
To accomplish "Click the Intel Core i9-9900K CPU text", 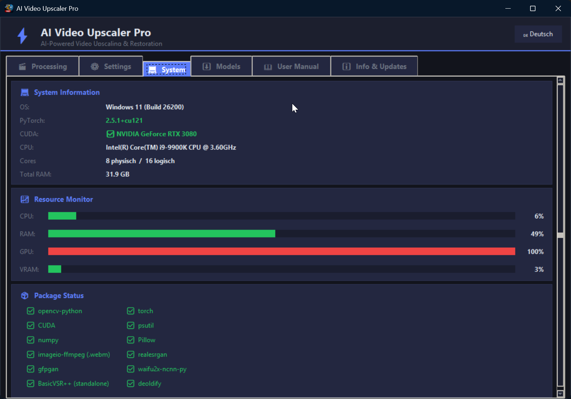I will (x=171, y=147).
